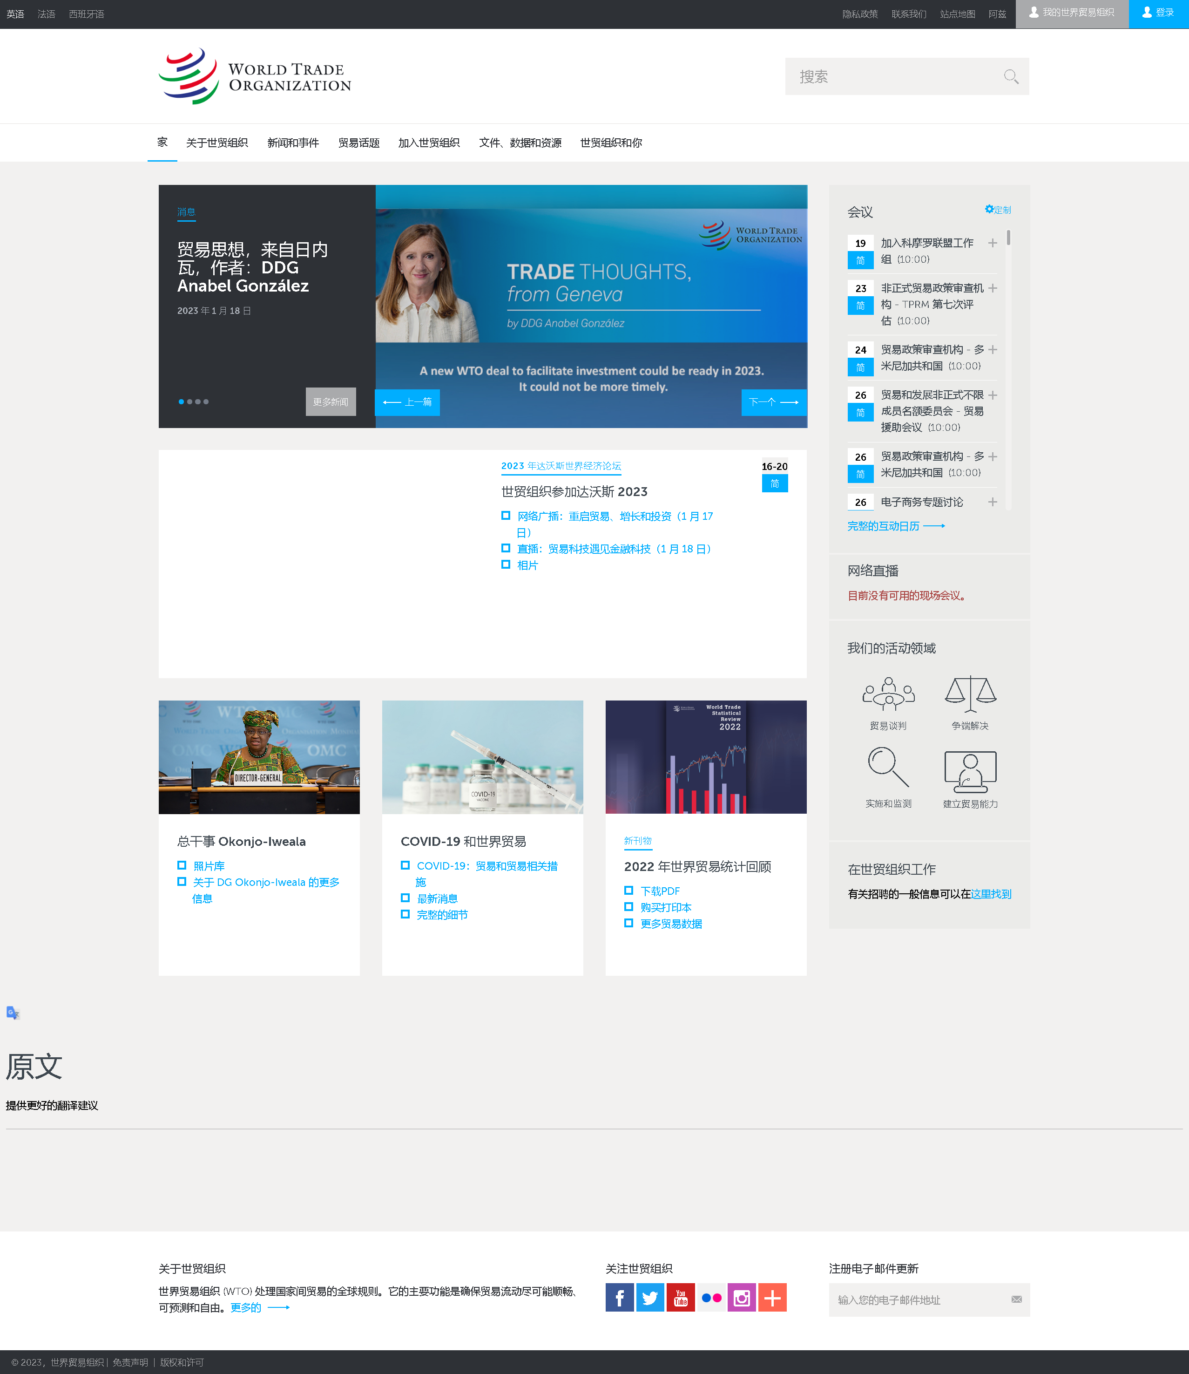Go to next slide with 下一个 button

point(773,402)
